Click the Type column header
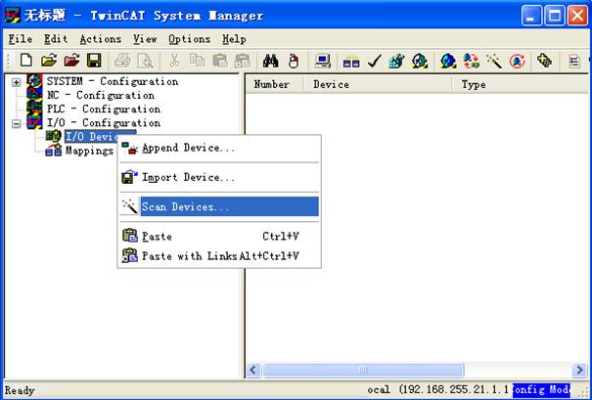The height and width of the screenshot is (400, 592). click(474, 85)
